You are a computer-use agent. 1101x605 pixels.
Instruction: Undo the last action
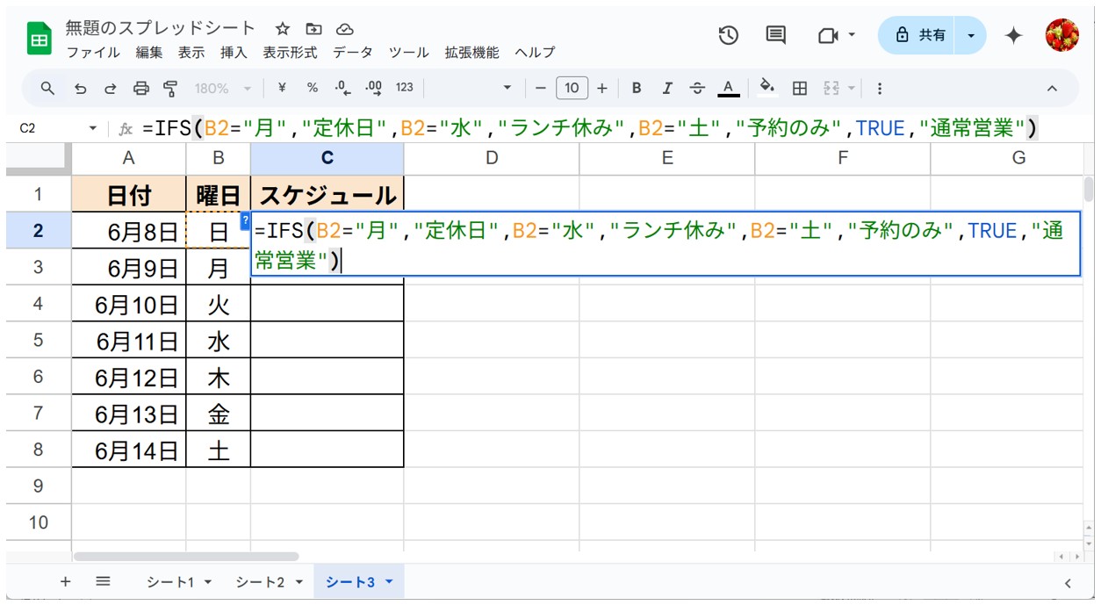(x=80, y=88)
